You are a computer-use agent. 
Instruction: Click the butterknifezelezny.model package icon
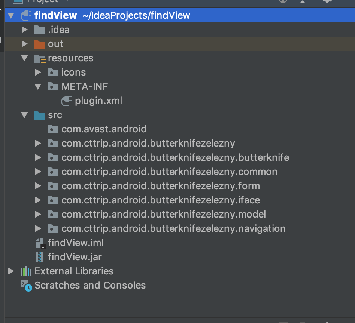pyautogui.click(x=53, y=215)
